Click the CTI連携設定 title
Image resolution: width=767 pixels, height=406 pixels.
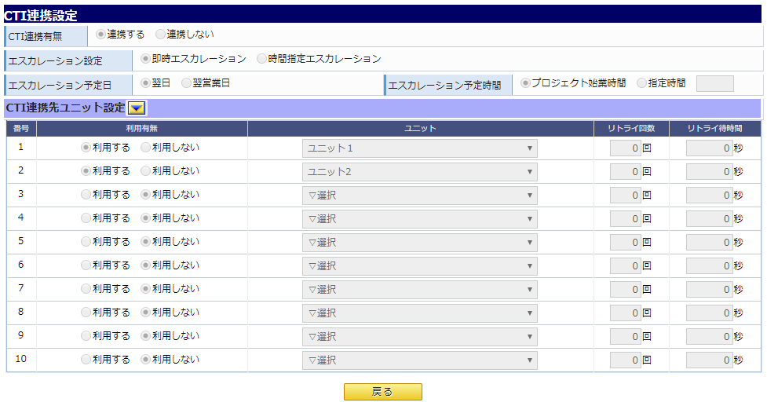click(41, 15)
